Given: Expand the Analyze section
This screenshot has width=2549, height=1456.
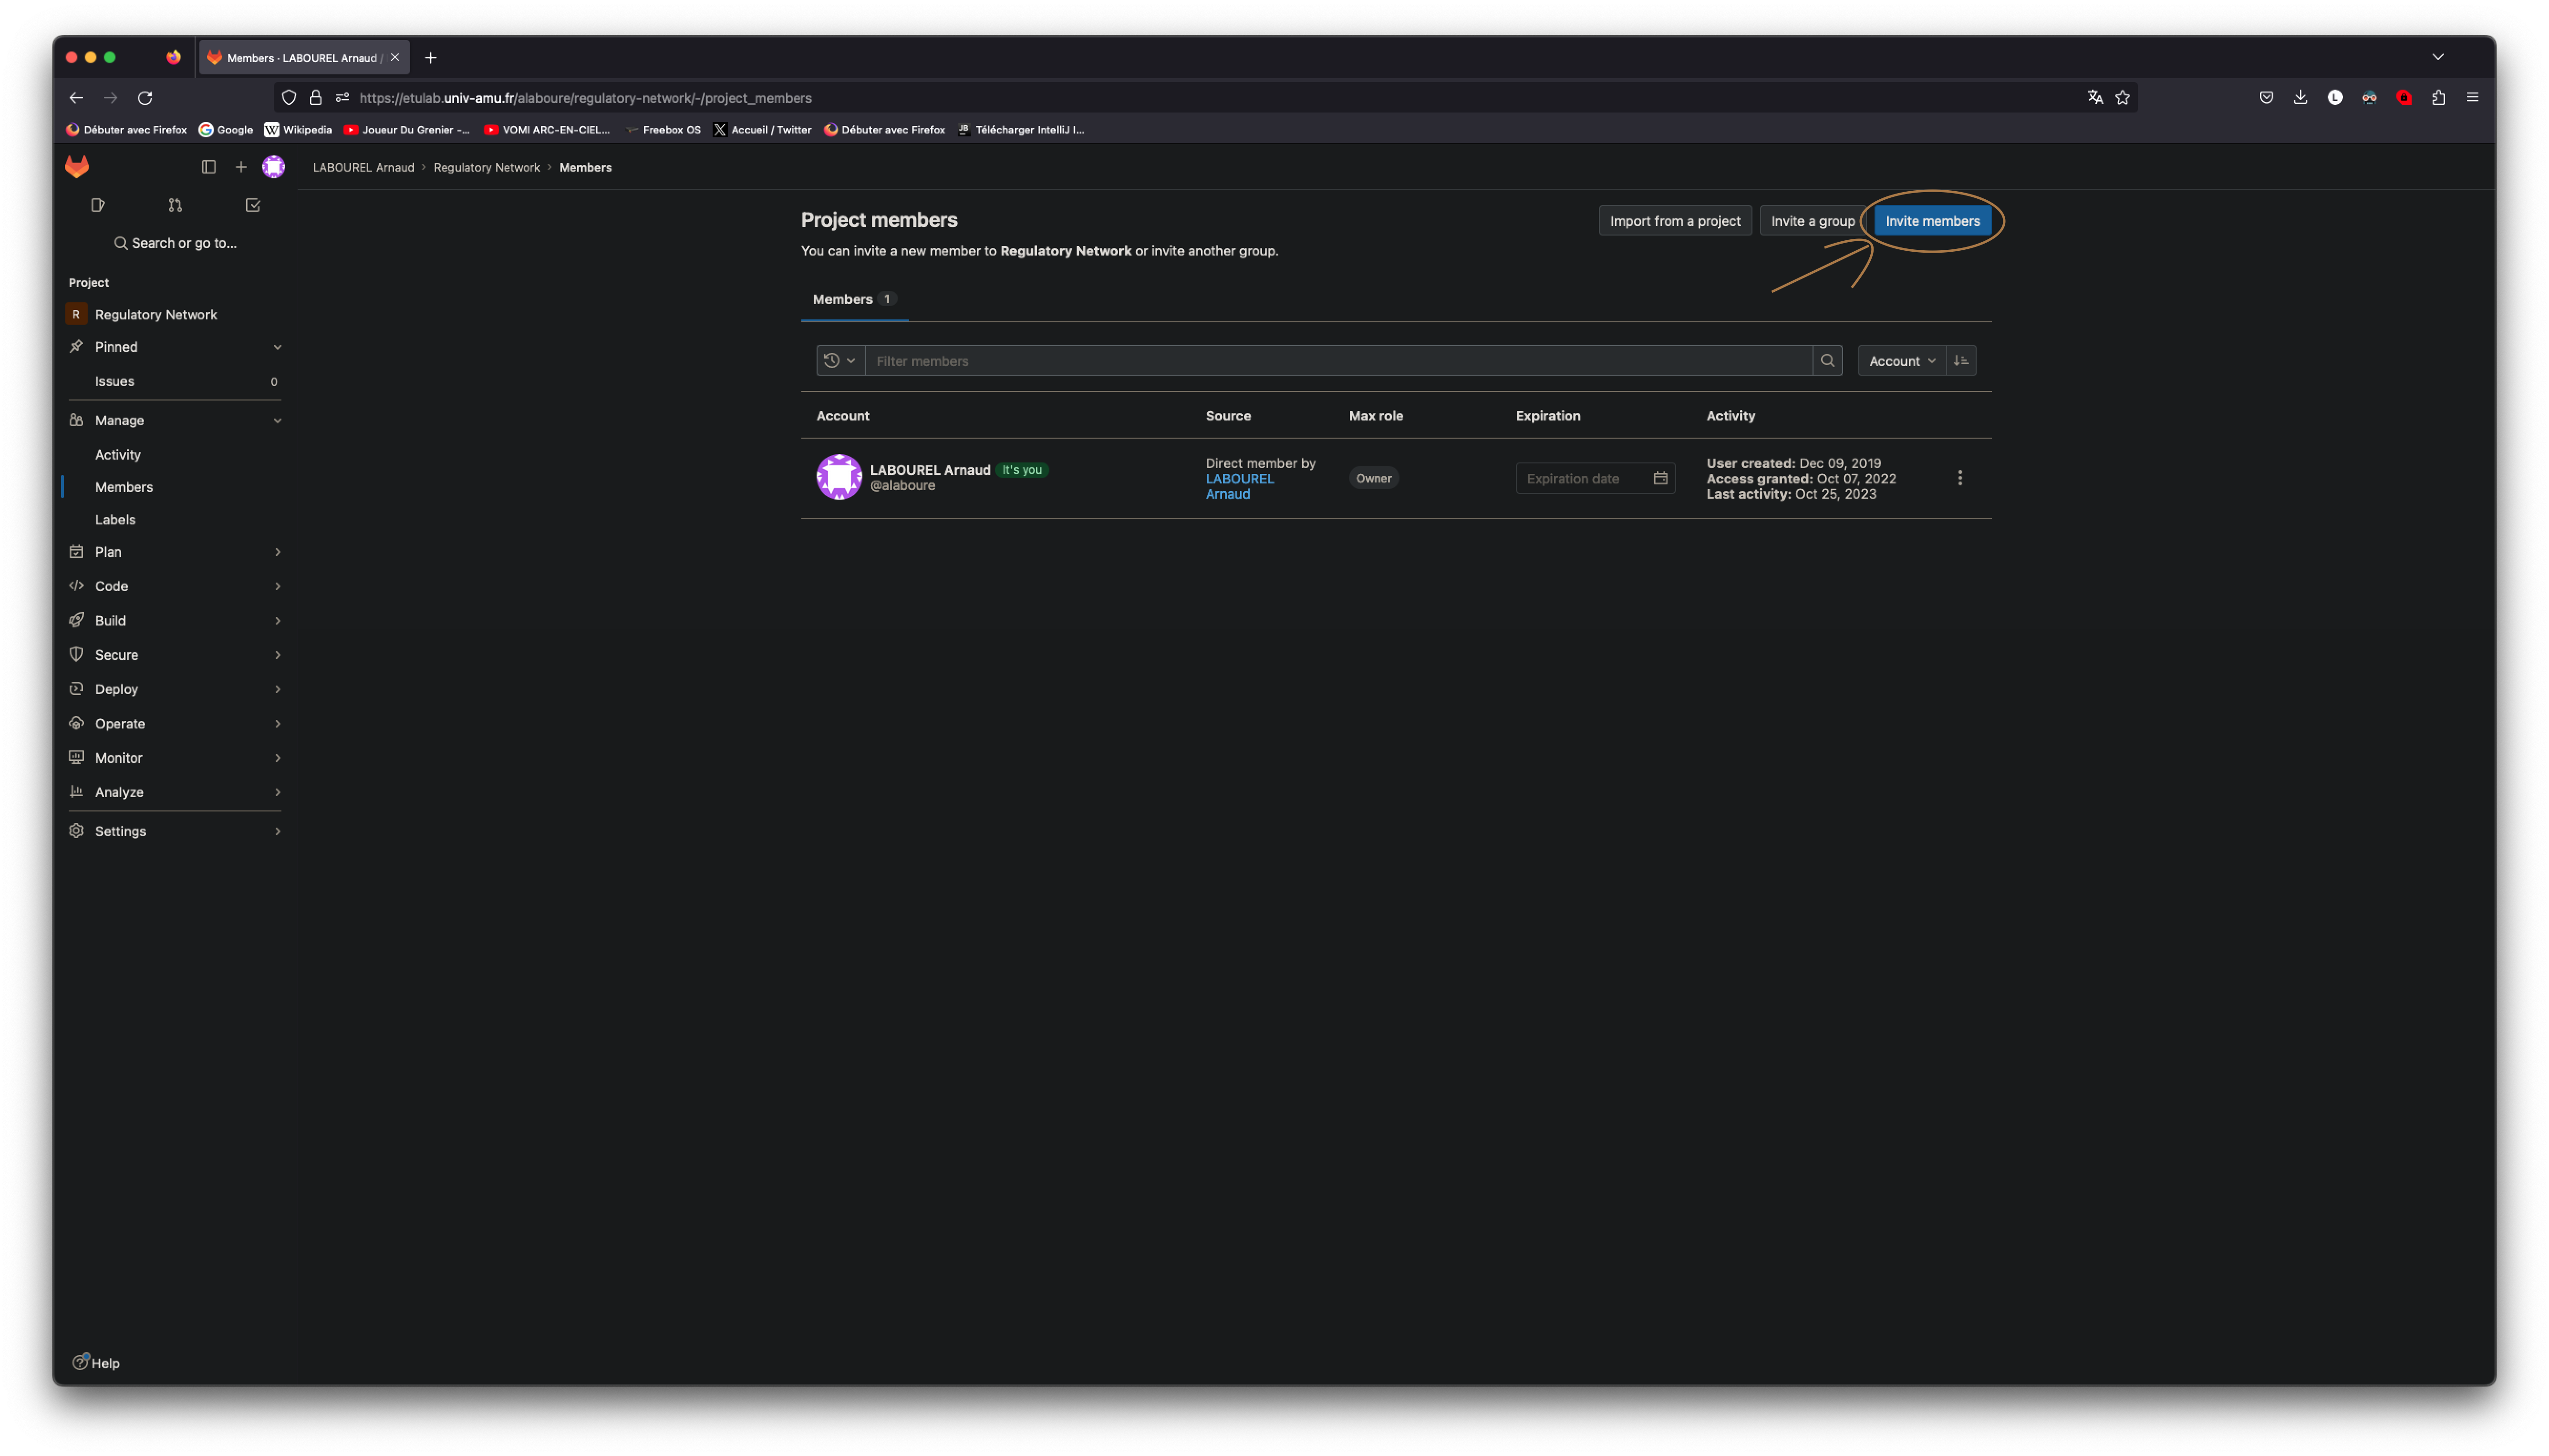Looking at the screenshot, I should point(176,792).
